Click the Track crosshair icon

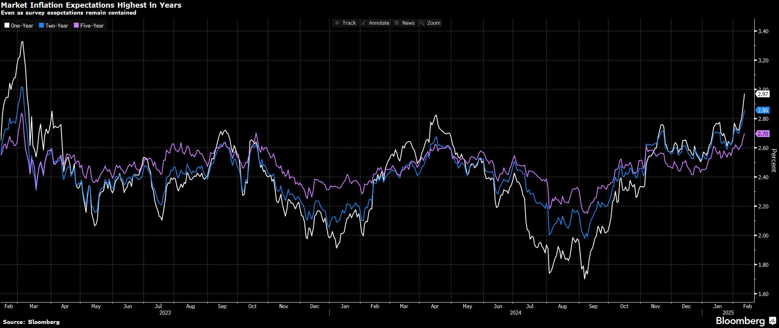coord(337,23)
